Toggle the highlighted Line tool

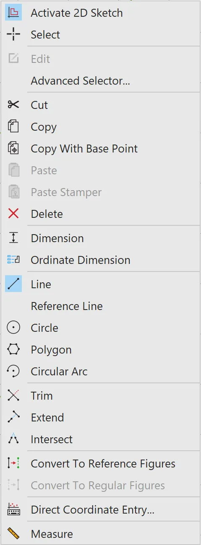(13, 284)
